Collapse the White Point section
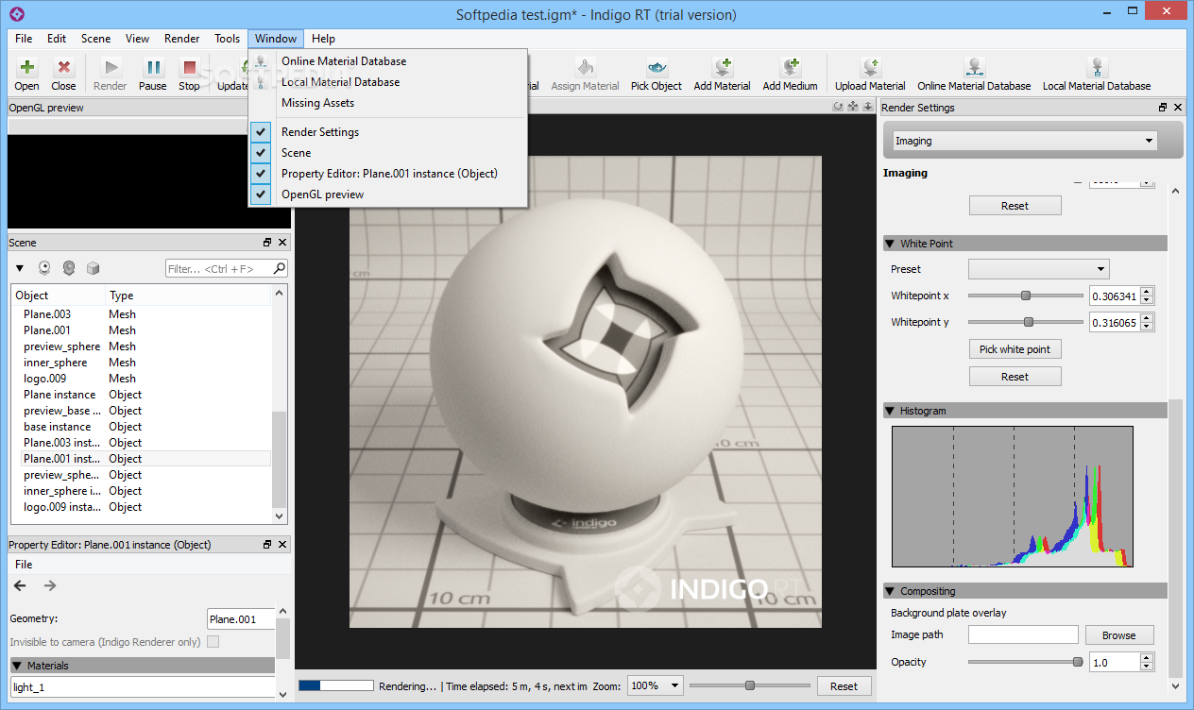The height and width of the screenshot is (710, 1194). coord(890,244)
